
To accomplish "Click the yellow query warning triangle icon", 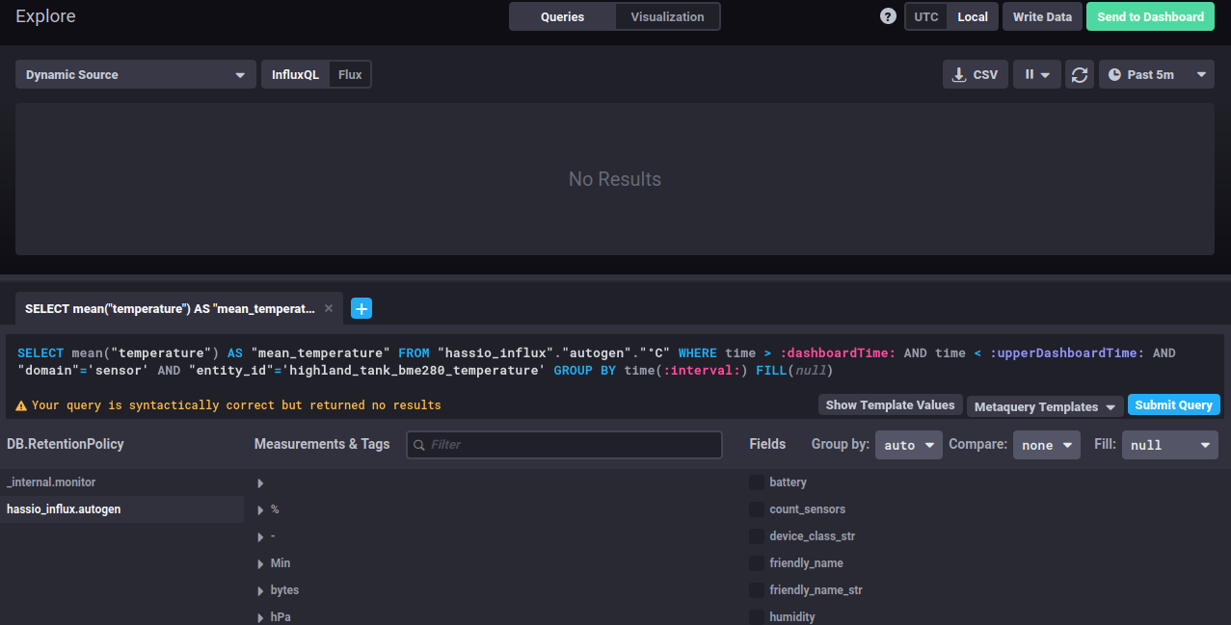I will pyautogui.click(x=21, y=405).
